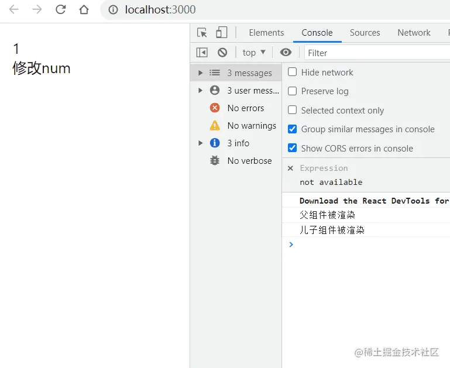This screenshot has width=450, height=368.
Task: Open the Sources tab
Action: pyautogui.click(x=365, y=33)
